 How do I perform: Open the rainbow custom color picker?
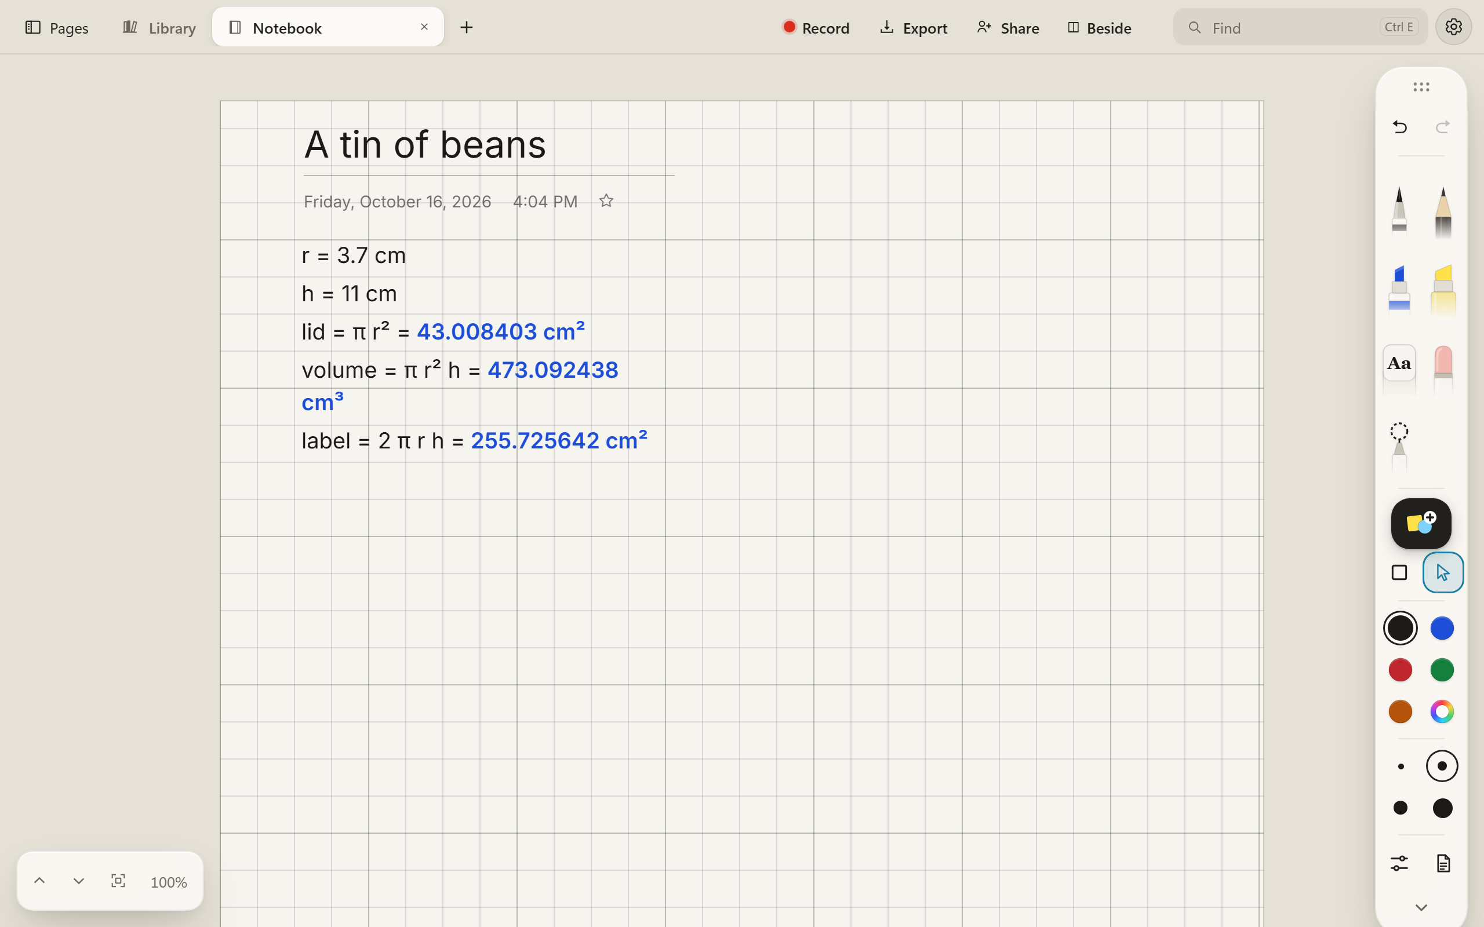click(1442, 712)
